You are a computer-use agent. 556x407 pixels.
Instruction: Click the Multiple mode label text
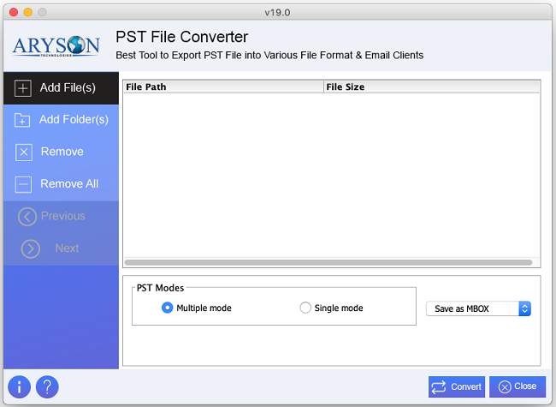pos(204,308)
